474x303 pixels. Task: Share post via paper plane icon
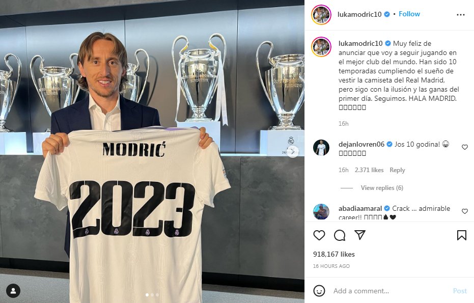360,235
